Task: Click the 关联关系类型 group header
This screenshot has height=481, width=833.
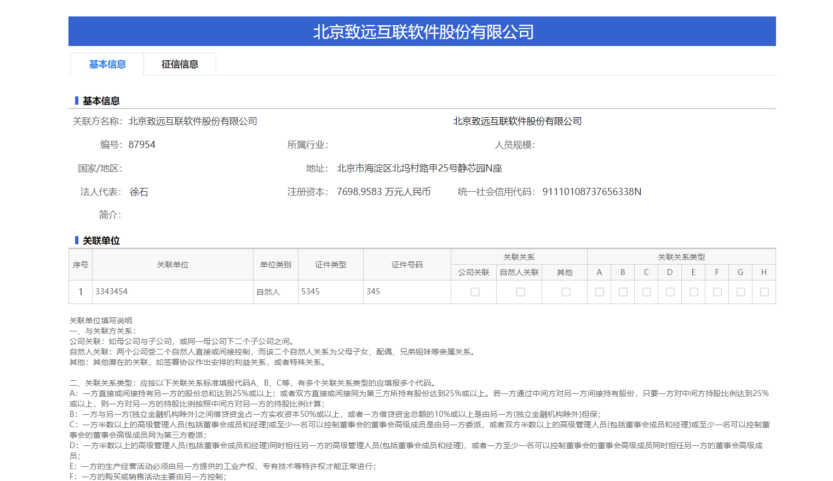Action: [x=681, y=257]
